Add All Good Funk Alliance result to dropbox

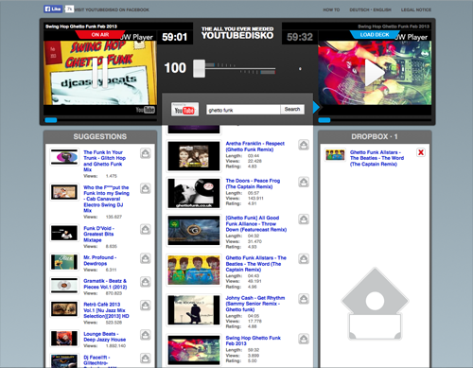(304, 219)
